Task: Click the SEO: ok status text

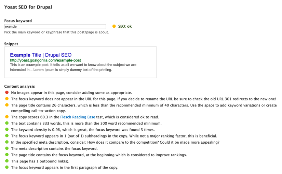Action: coord(125,26)
